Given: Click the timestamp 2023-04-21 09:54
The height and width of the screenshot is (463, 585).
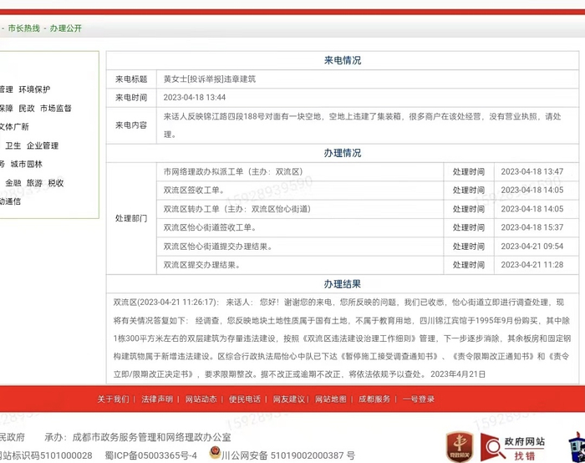Looking at the screenshot, I should pyautogui.click(x=532, y=247).
